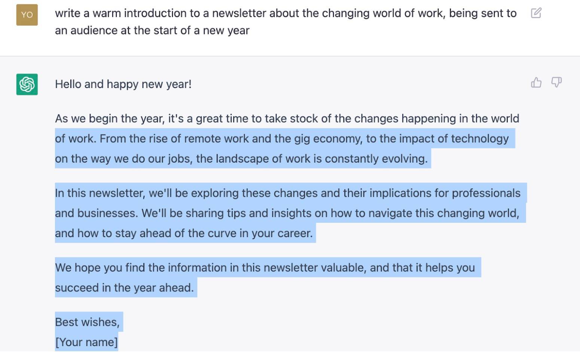Click the line starting 'We hope you find'

pyautogui.click(x=265, y=268)
